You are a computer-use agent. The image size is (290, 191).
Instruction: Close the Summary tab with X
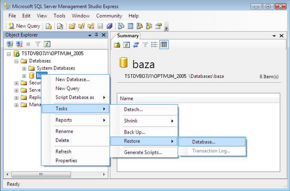coord(282,36)
